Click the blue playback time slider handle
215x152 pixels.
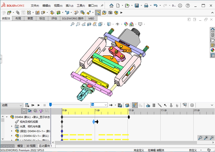point(51,105)
